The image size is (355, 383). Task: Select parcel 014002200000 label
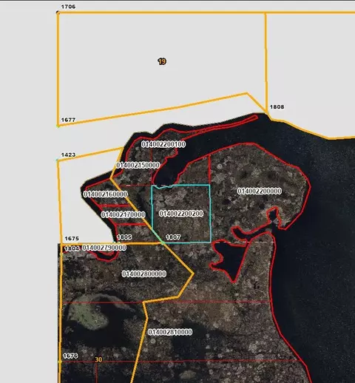pyautogui.click(x=260, y=191)
